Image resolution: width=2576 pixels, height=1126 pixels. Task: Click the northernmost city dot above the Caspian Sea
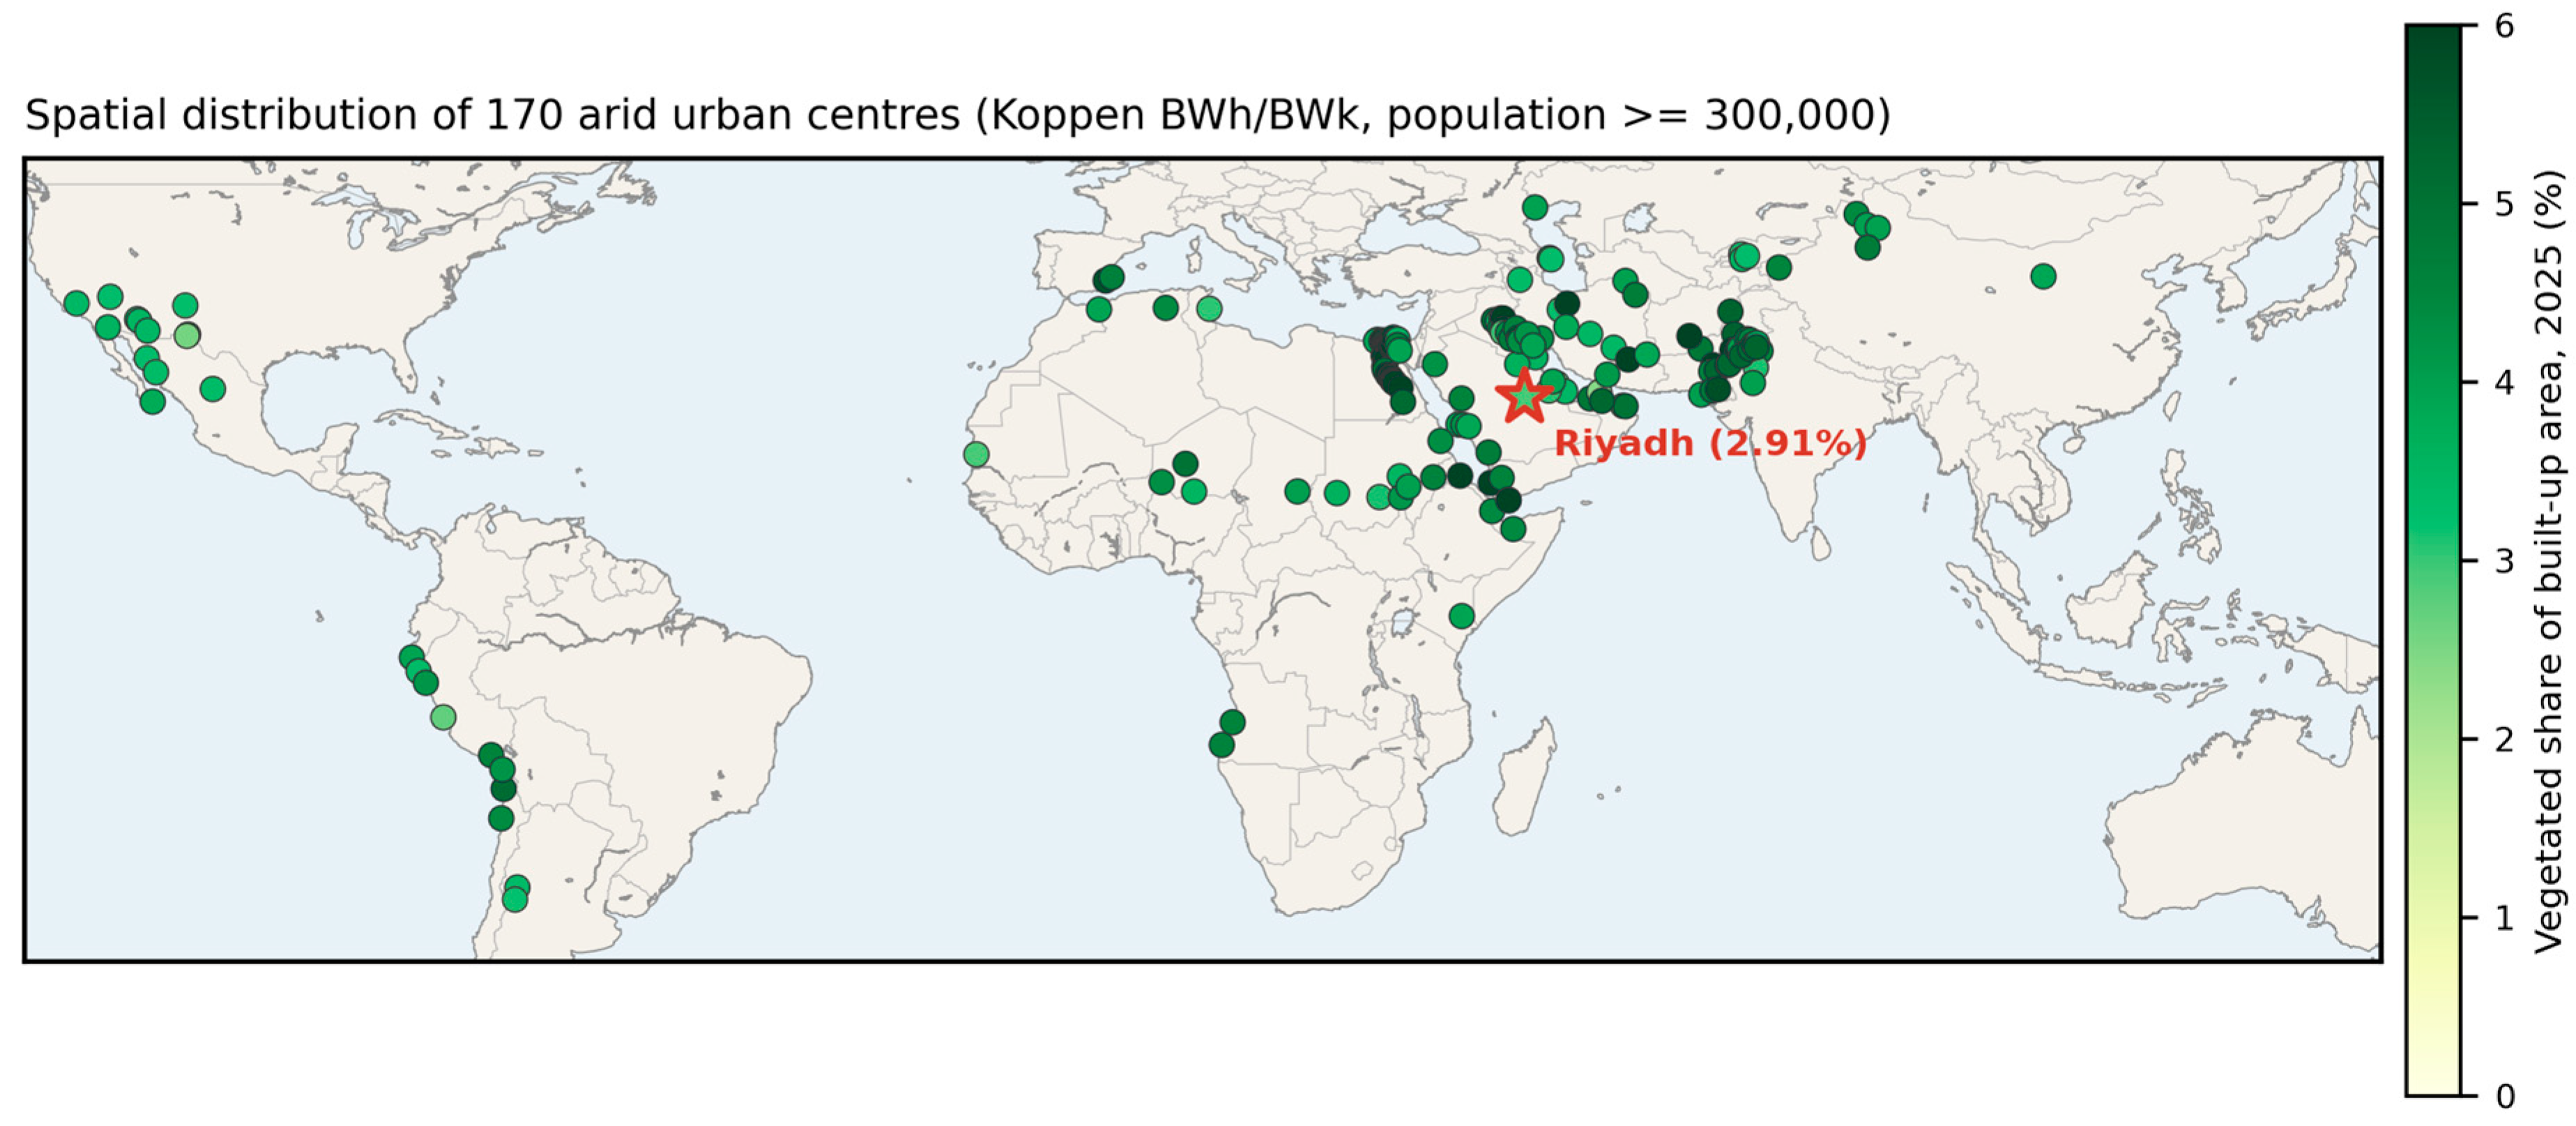tap(1535, 208)
